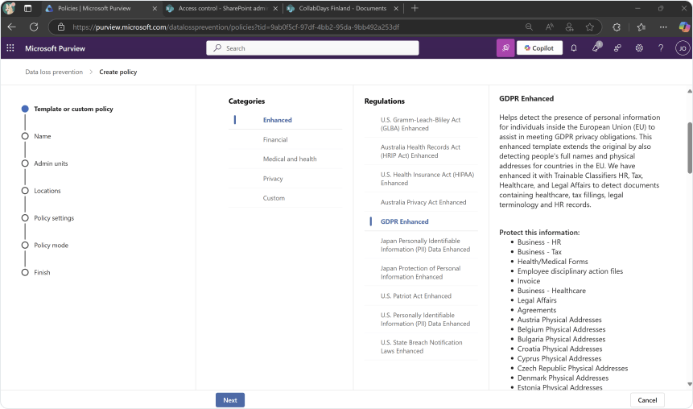Click the Microsoft Purview title

pyautogui.click(x=55, y=48)
